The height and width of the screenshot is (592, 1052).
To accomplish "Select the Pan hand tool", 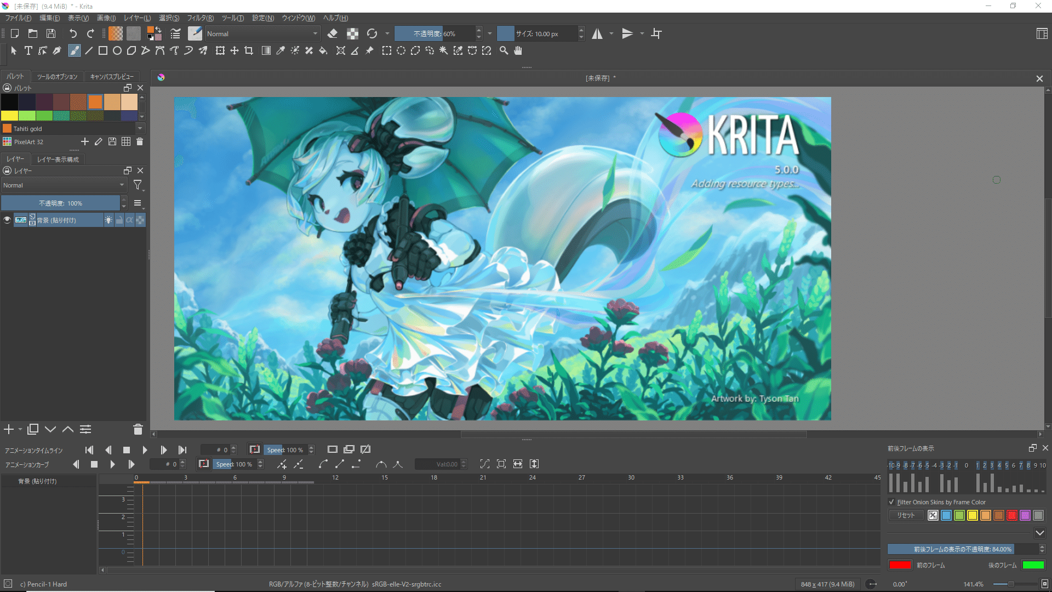I will (x=518, y=50).
